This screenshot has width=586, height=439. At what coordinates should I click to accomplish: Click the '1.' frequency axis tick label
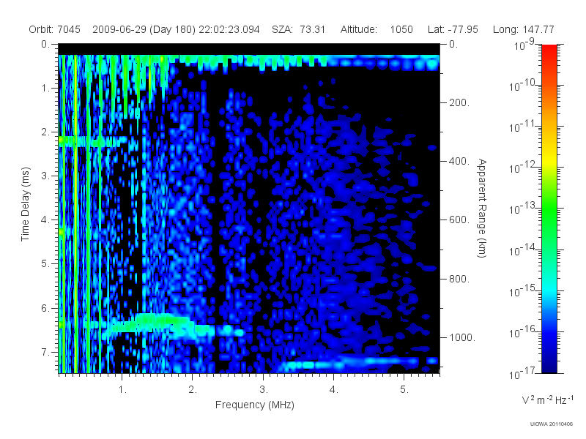[122, 390]
